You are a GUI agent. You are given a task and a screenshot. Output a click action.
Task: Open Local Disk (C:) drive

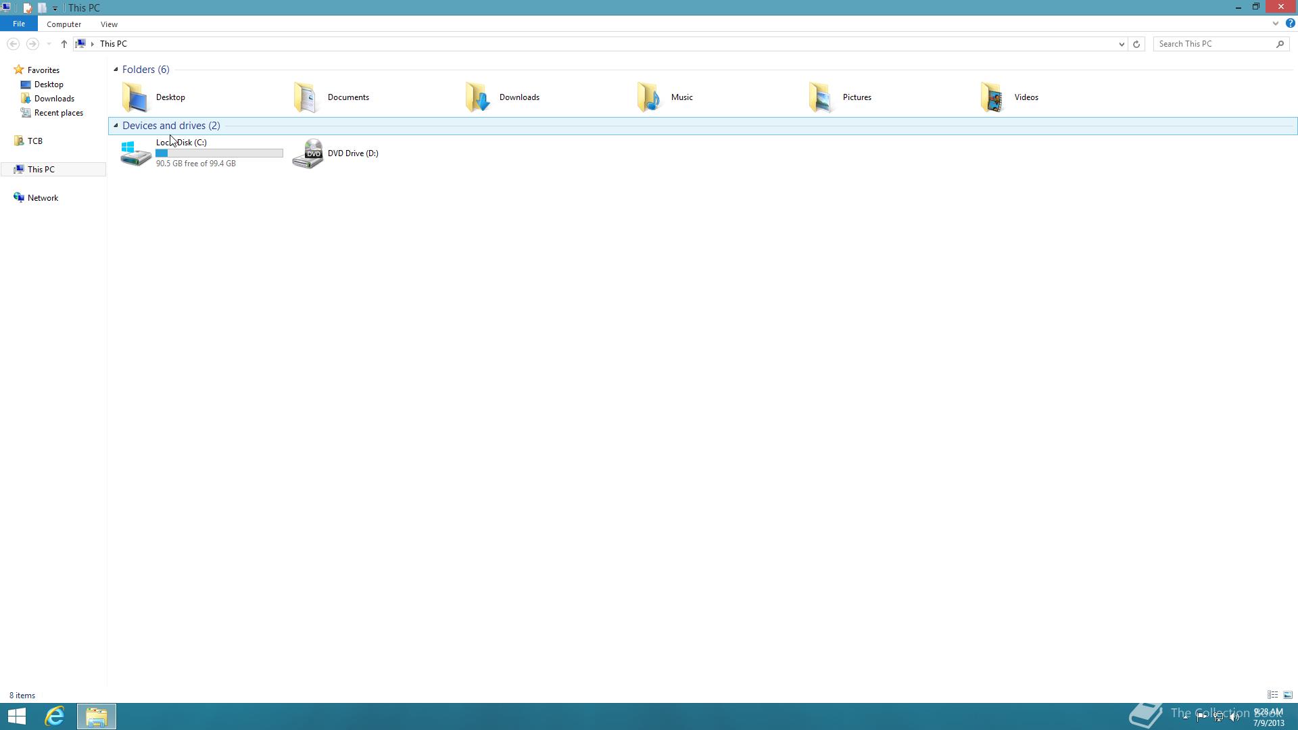[135, 153]
